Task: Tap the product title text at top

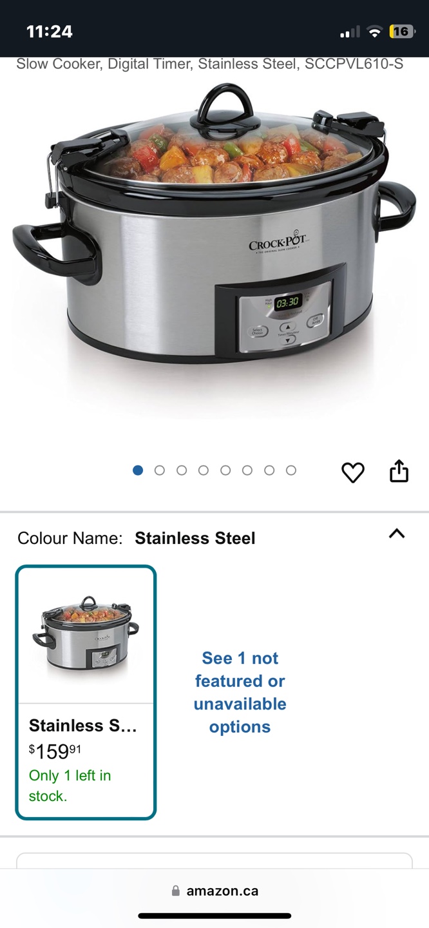Action: pyautogui.click(x=210, y=64)
